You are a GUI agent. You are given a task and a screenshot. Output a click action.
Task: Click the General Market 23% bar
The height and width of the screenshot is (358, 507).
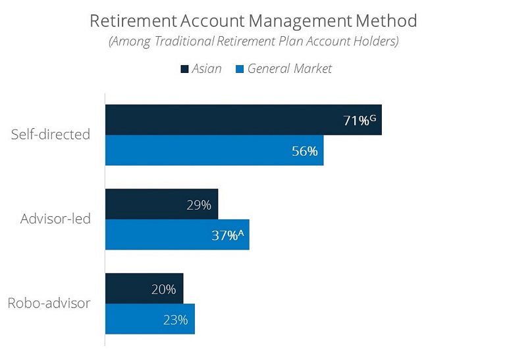tap(150, 319)
